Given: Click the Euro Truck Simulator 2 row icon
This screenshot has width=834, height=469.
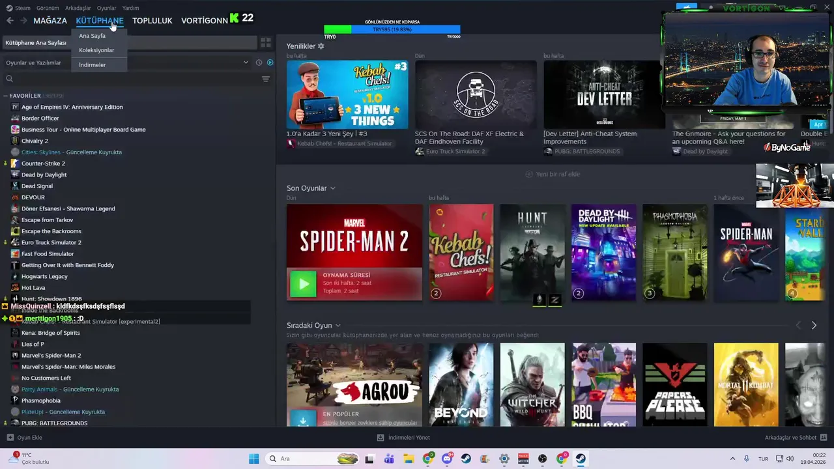Looking at the screenshot, I should pos(15,242).
